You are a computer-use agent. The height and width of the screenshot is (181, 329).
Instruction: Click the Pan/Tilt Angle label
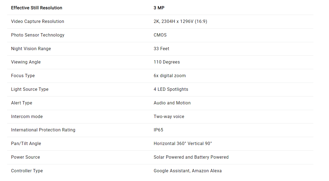coord(26,144)
